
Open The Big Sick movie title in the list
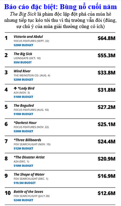[x=23, y=54]
